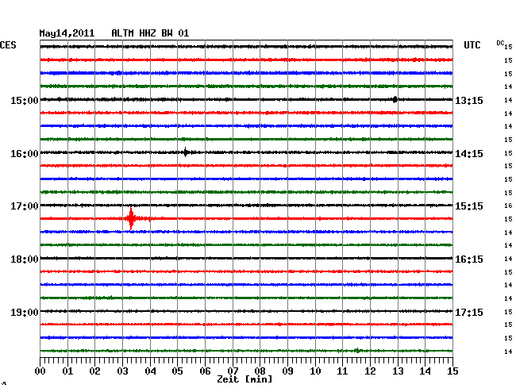Viewport: 516px width, 392px height.
Task: Click the CES column header on left
Action: click(x=8, y=45)
